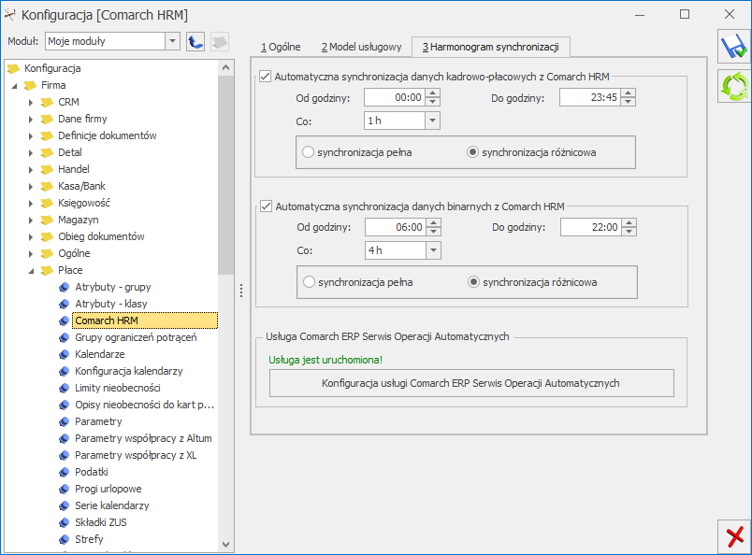Toggle automatic HR-payroll data synchronization checkbox
752x555 pixels.
coord(266,77)
